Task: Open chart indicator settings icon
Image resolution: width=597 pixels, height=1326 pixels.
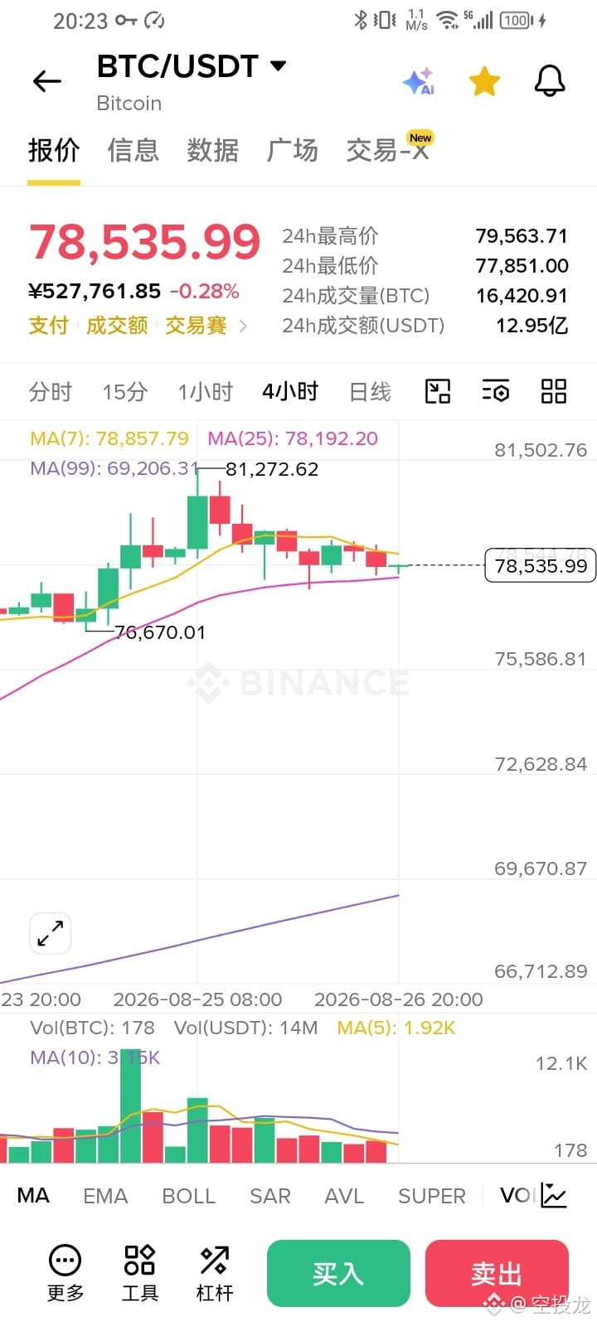Action: [496, 391]
